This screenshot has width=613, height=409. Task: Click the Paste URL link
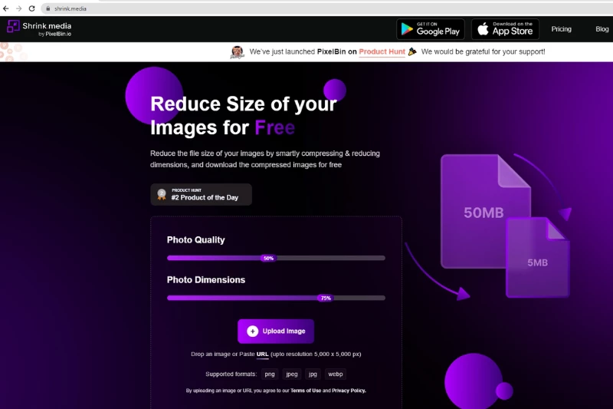(x=262, y=354)
